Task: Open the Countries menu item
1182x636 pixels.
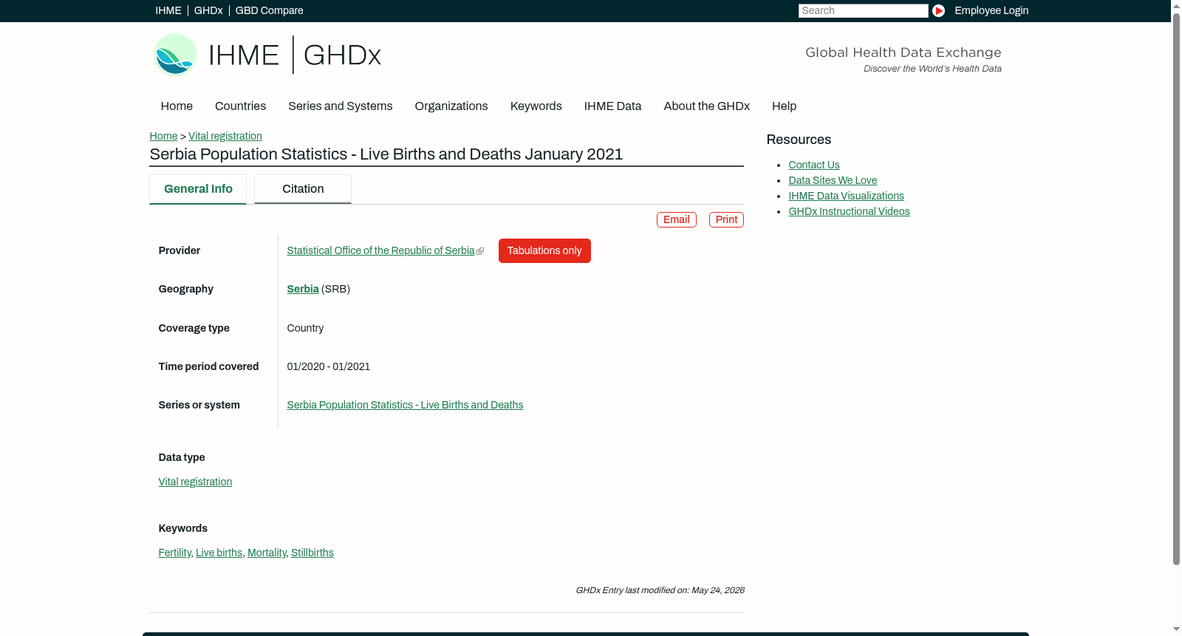Action: pyautogui.click(x=240, y=106)
